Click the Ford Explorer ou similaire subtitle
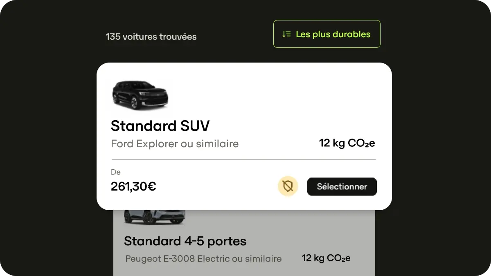Screen dimensions: 491x276 point(175,144)
